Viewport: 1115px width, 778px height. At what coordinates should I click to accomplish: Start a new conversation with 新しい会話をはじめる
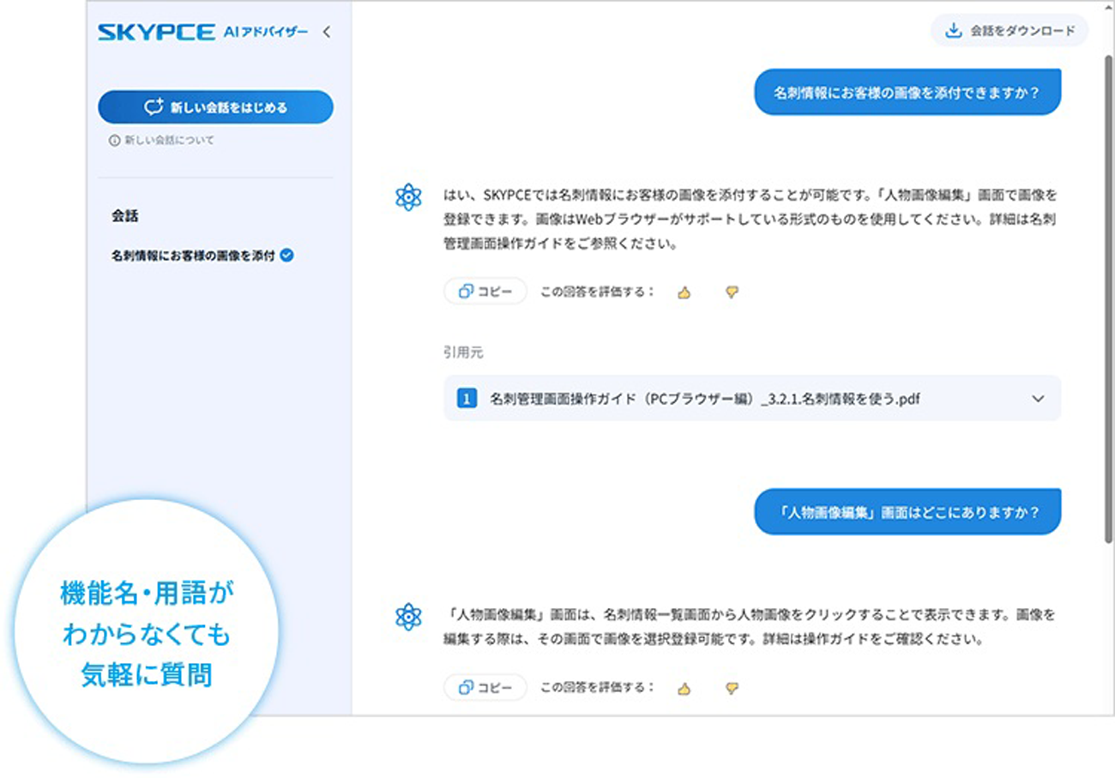pos(215,107)
